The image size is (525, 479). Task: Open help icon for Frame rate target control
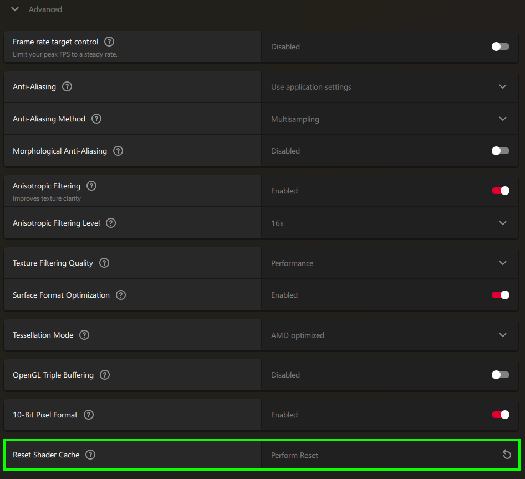[109, 42]
